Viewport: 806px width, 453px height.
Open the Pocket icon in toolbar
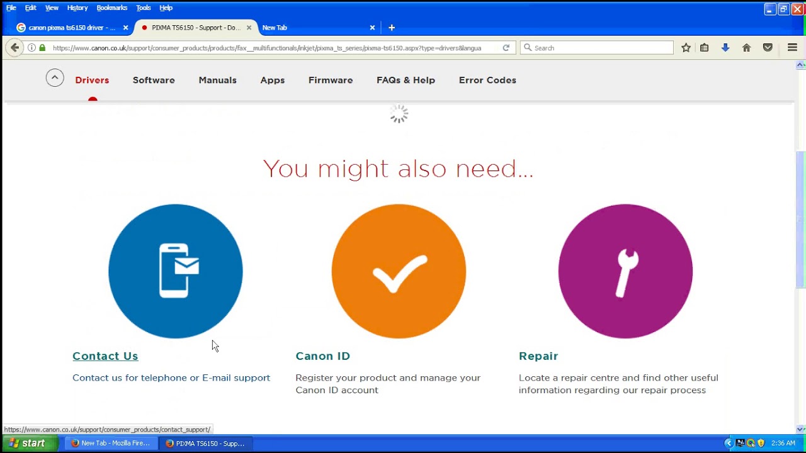point(768,48)
